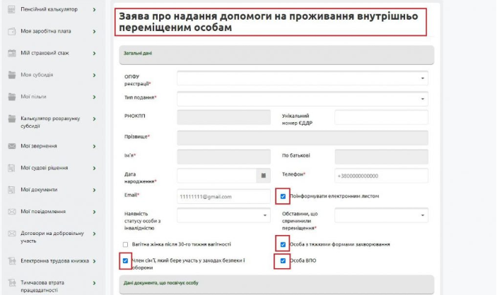Open the ОПФУ реєстрації dropdown
The image size is (497, 295).
(x=302, y=78)
